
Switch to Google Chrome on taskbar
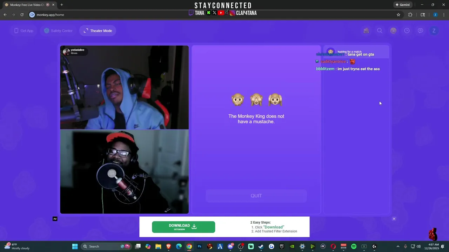(x=189, y=246)
